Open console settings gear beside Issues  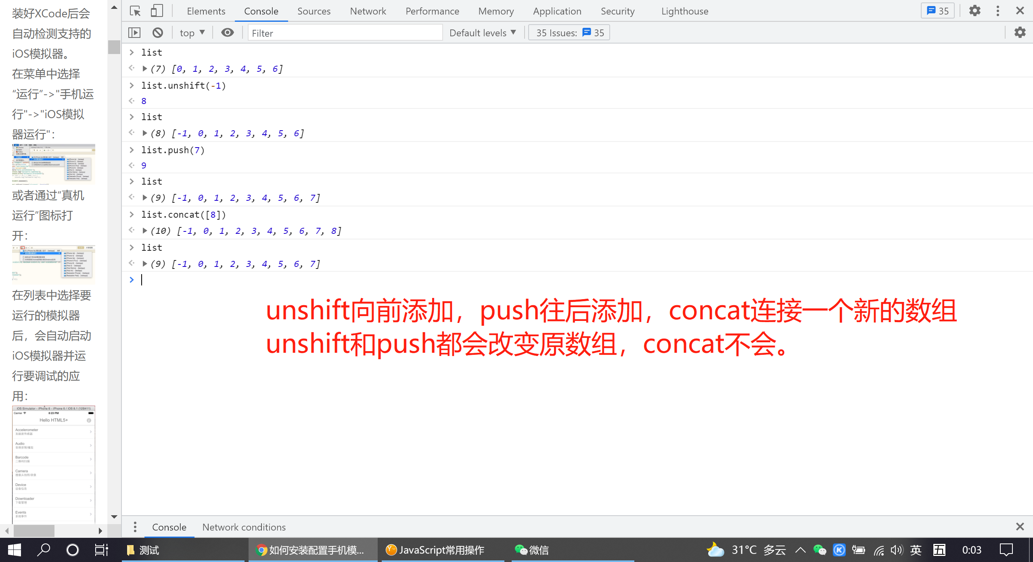pyautogui.click(x=1020, y=33)
